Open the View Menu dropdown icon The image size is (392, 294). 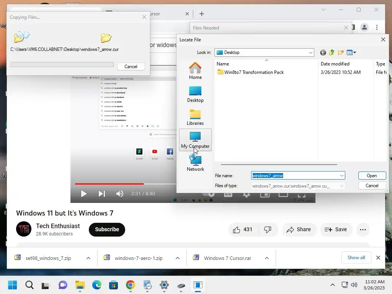(351, 52)
